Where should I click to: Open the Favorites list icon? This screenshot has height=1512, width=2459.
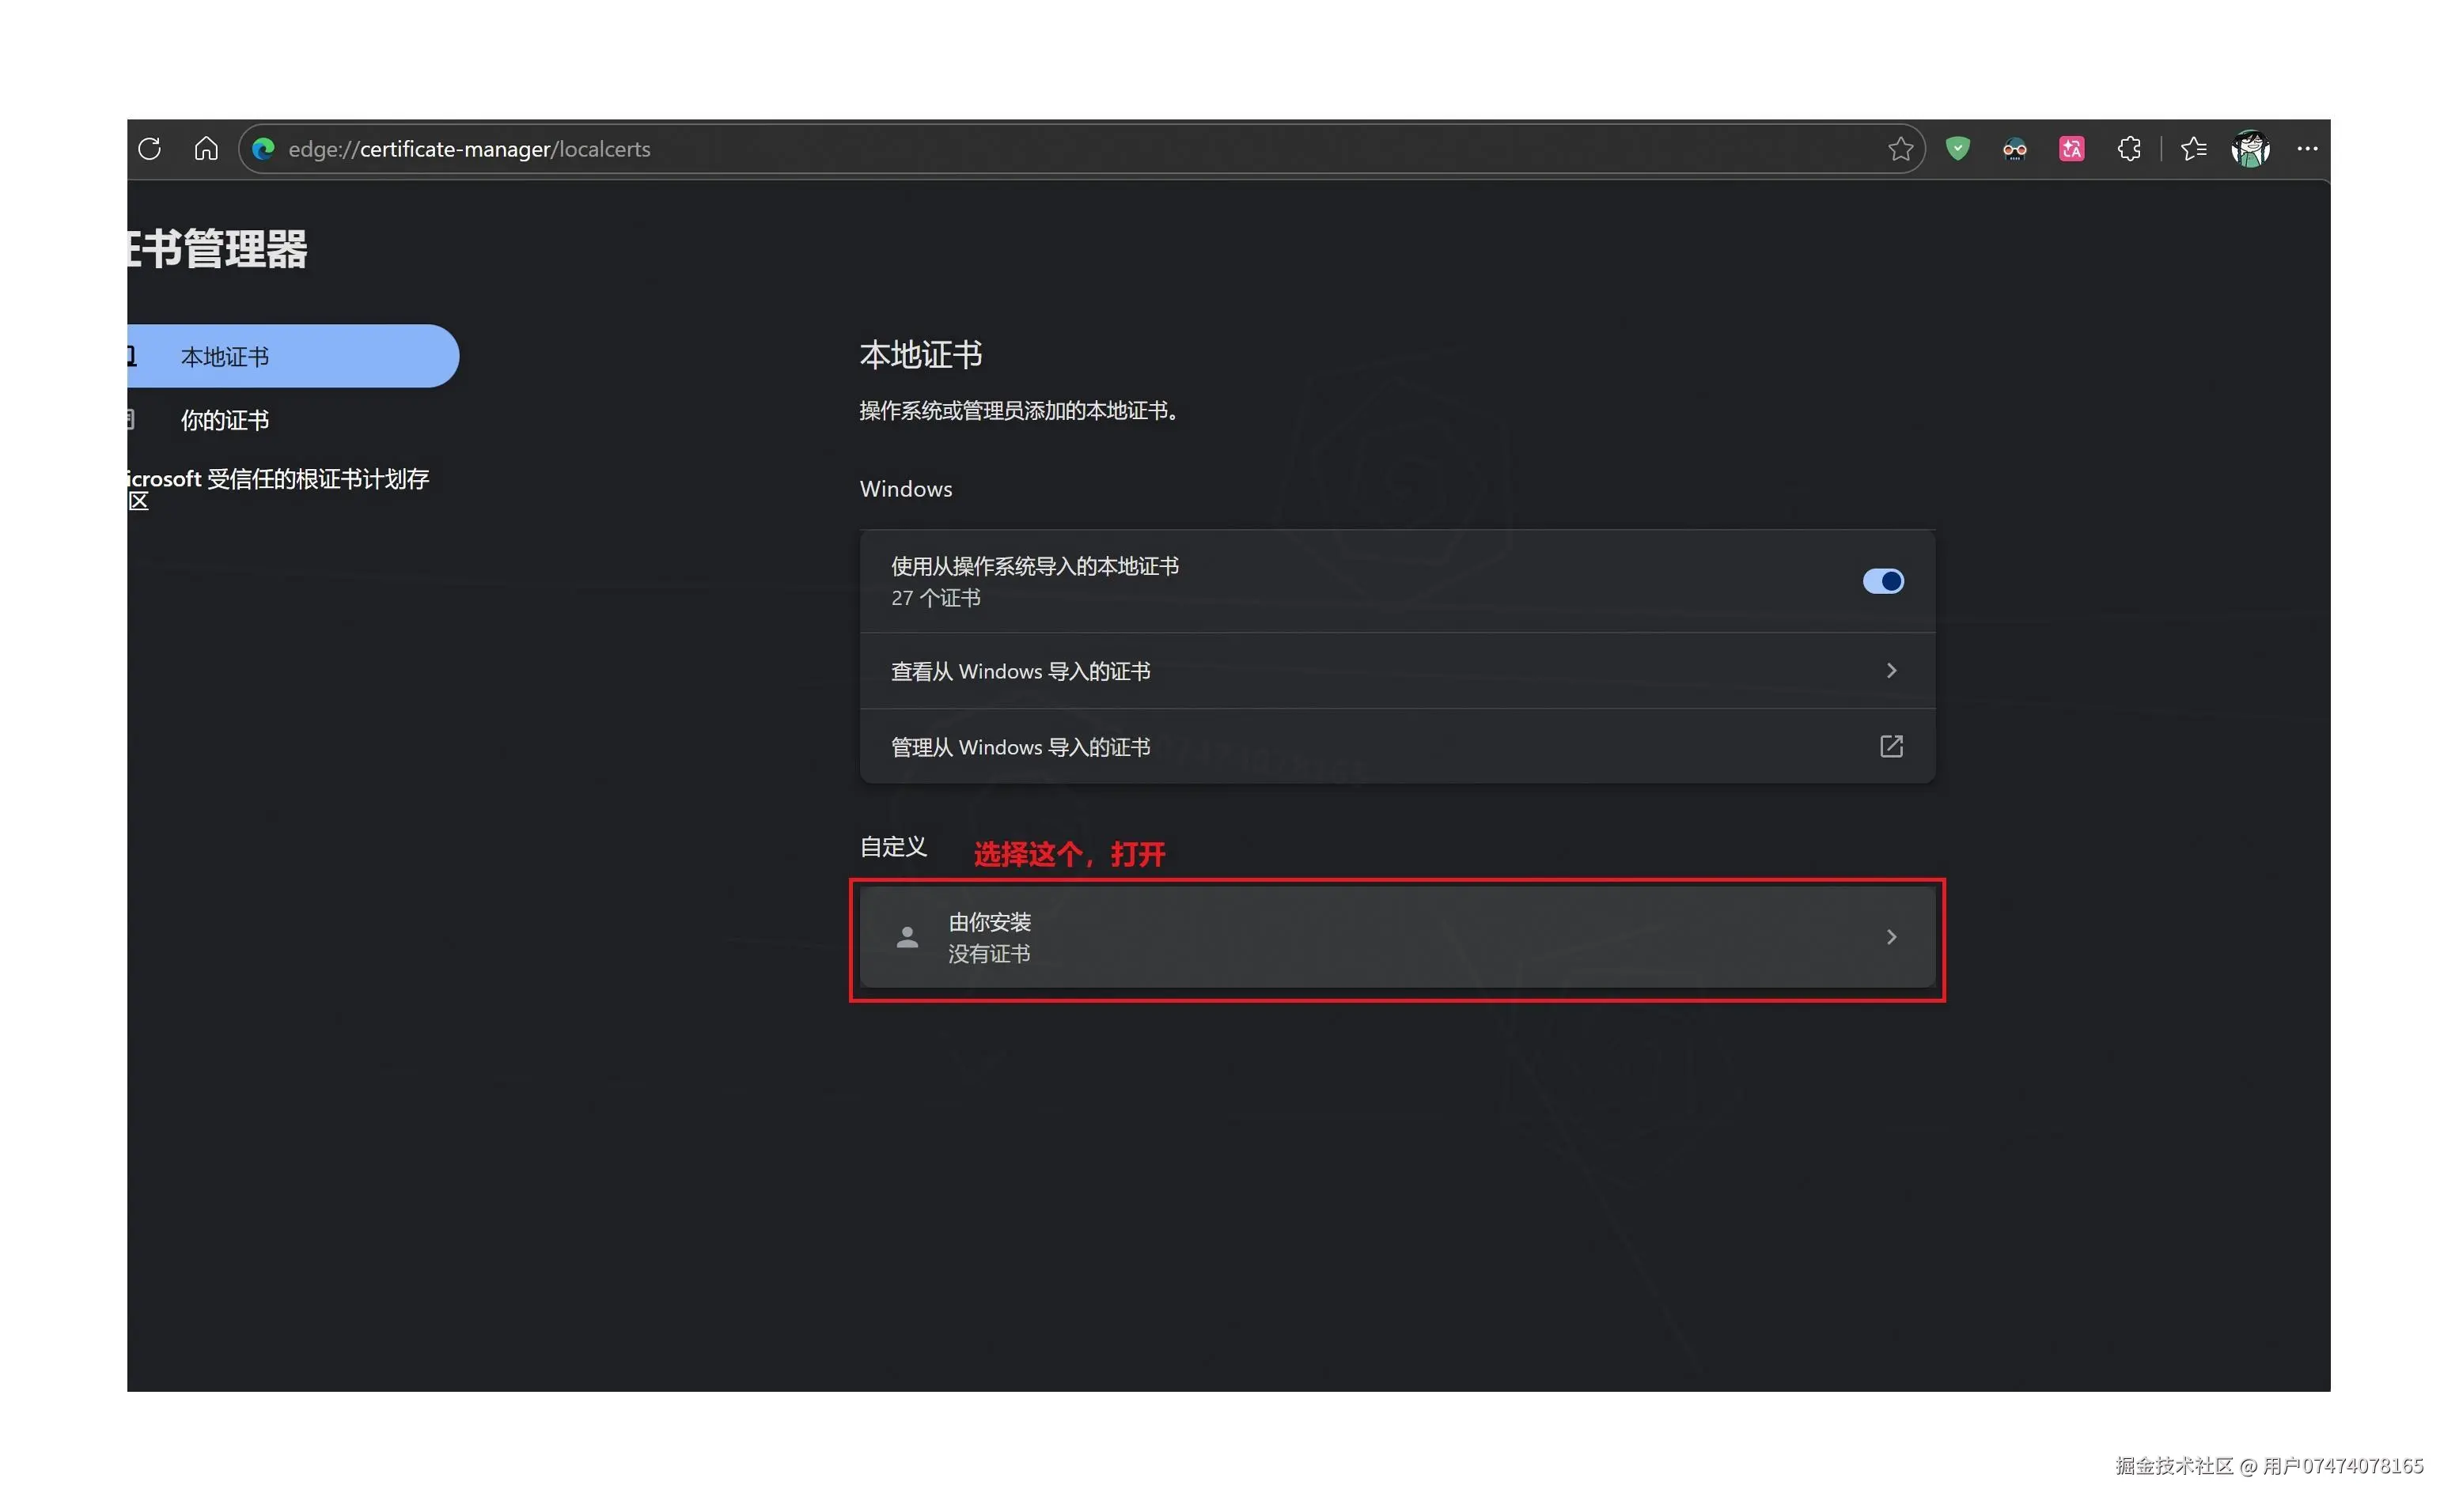click(2193, 149)
